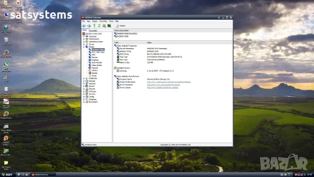
Task: Open the File menu
Action: click(83, 21)
